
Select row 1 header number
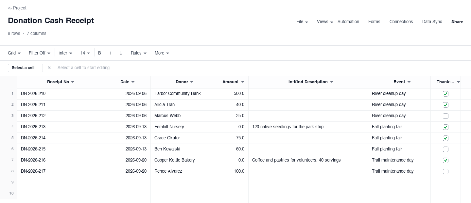click(12, 94)
